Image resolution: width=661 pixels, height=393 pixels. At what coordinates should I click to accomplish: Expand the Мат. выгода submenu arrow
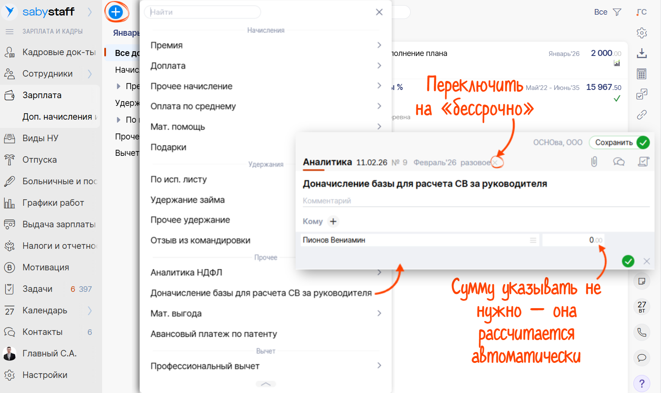coord(379,313)
